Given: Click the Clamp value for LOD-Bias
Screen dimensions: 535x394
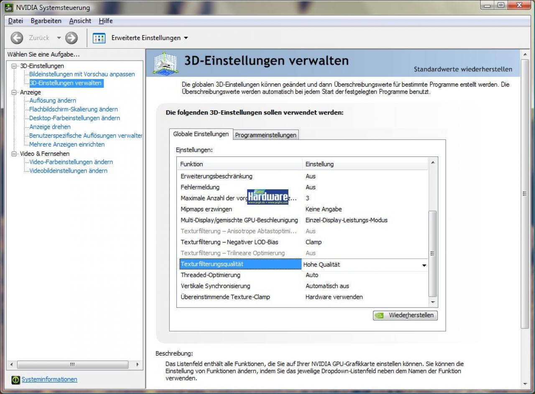Looking at the screenshot, I should click(313, 242).
